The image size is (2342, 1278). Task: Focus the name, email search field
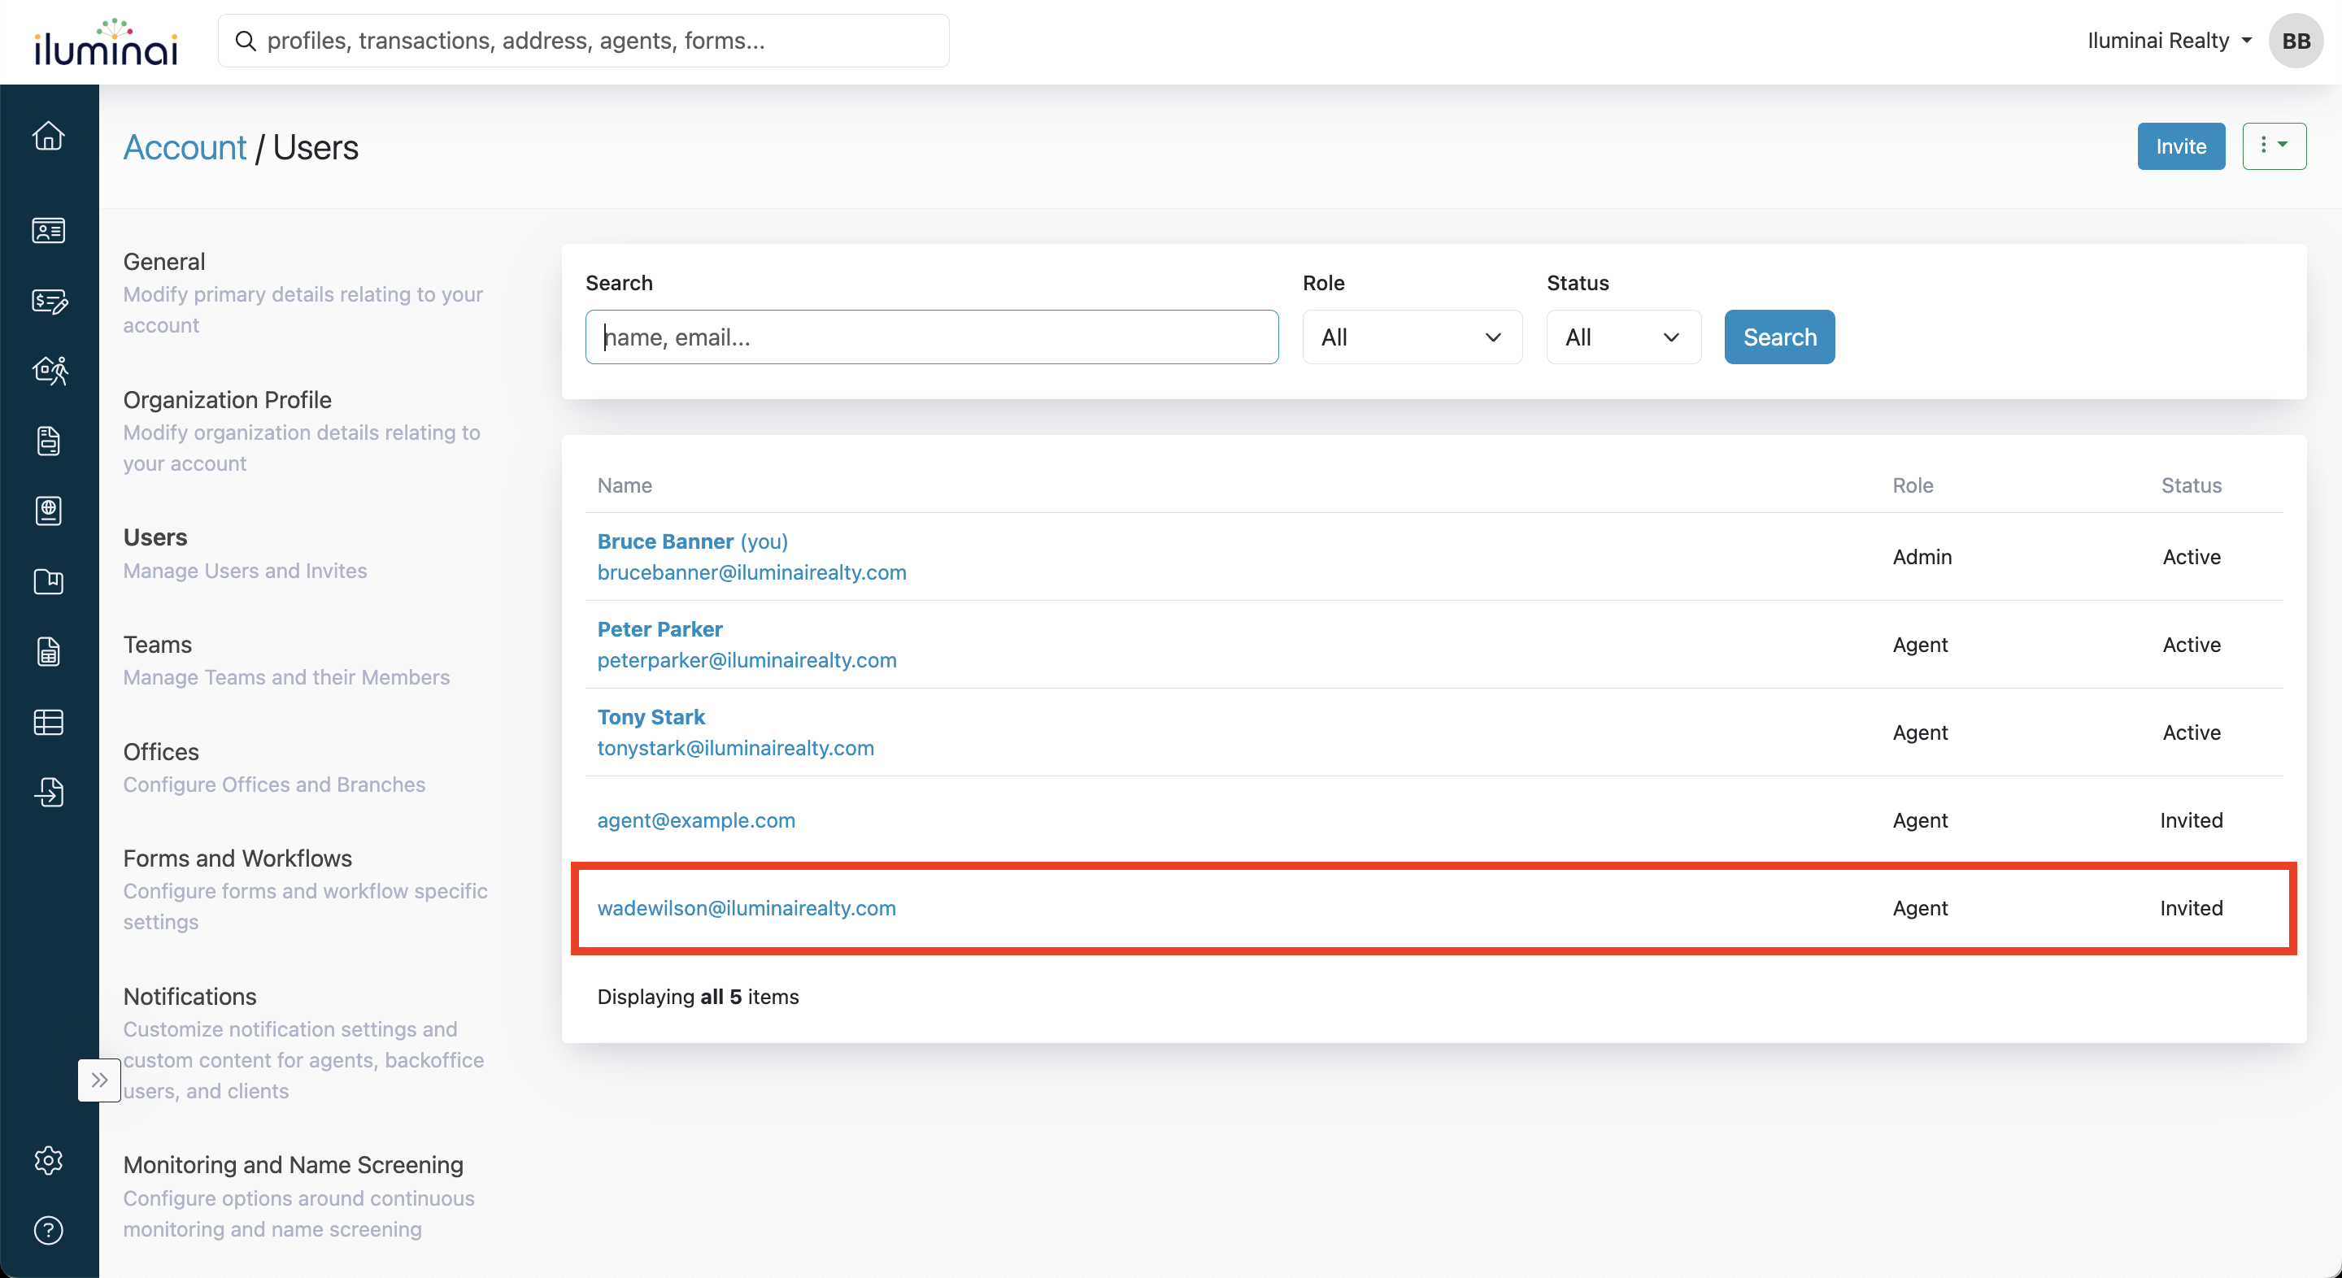pos(931,337)
